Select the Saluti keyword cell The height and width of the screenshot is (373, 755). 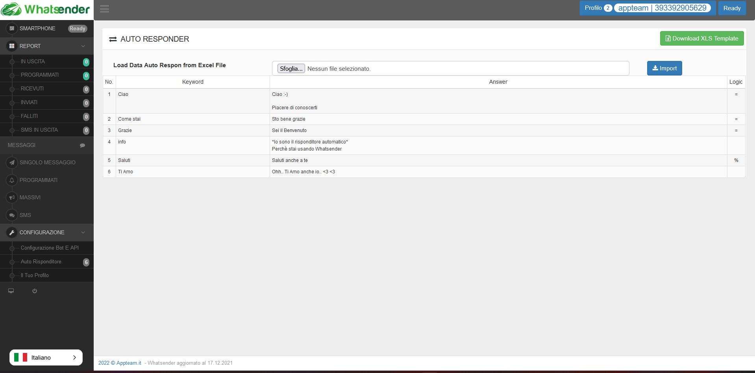pos(193,160)
